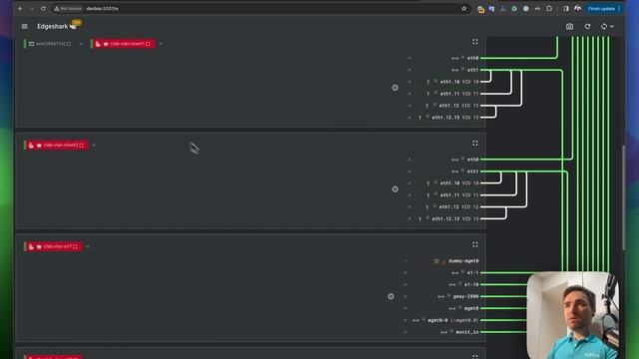Expand the chevron beside srl1 gway-2800
639x359 pixels.
click(x=405, y=296)
